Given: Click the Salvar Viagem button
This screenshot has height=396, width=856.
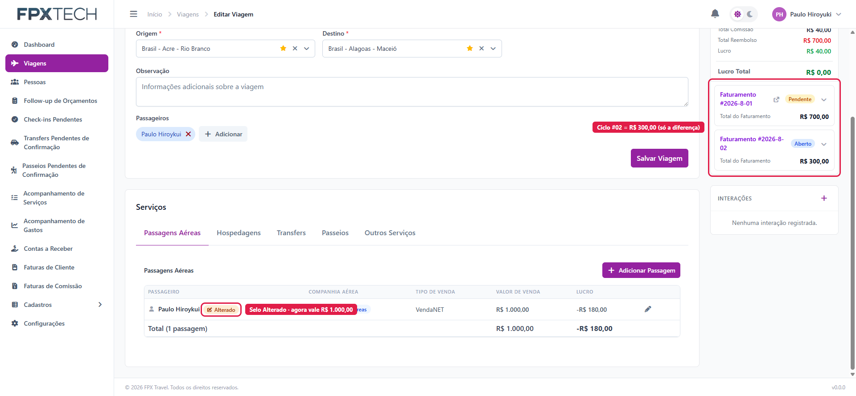Looking at the screenshot, I should pos(659,158).
